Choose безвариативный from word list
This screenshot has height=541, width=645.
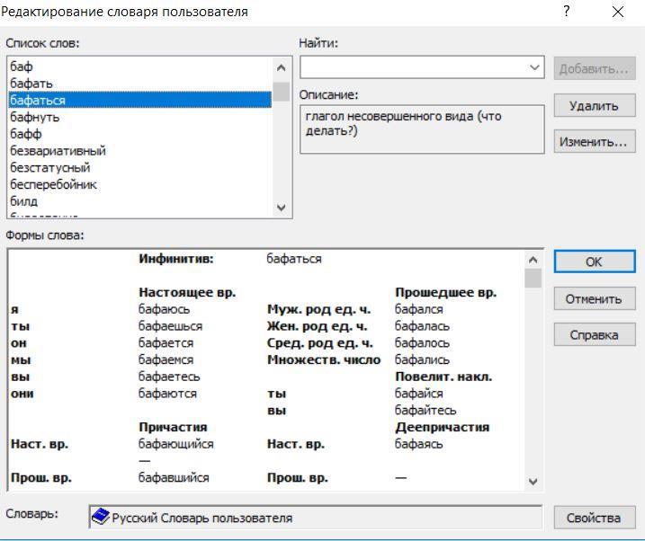point(58,151)
